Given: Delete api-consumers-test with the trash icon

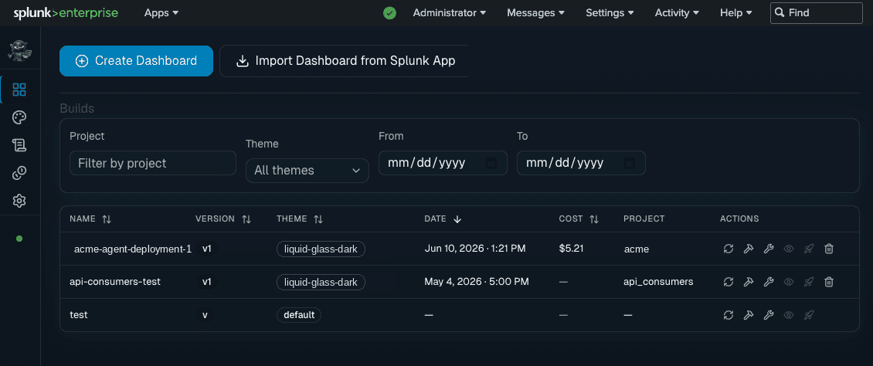Looking at the screenshot, I should click(829, 282).
